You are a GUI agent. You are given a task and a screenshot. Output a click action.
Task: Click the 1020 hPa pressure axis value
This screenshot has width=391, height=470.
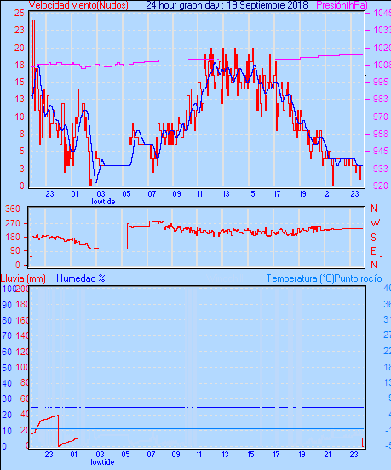click(x=382, y=48)
